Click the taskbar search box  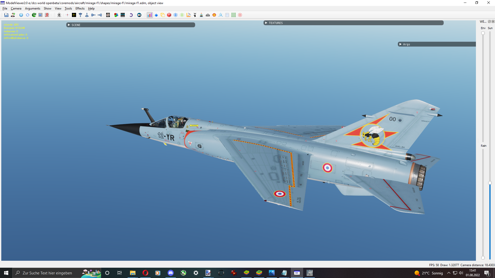[x=57, y=273]
